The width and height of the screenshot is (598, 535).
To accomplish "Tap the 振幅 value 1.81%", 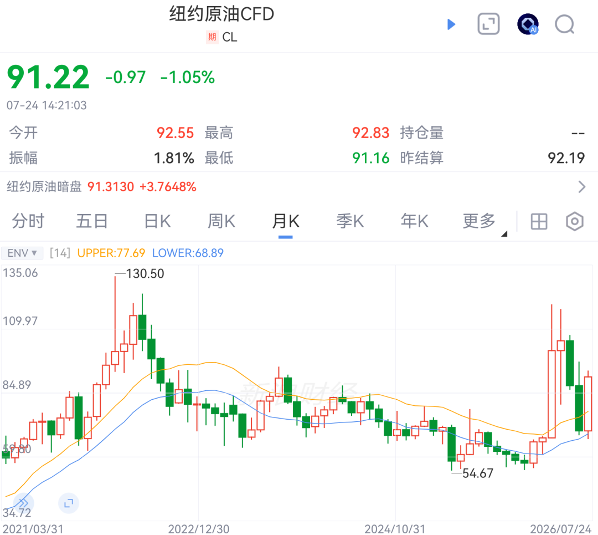I will click(x=174, y=157).
